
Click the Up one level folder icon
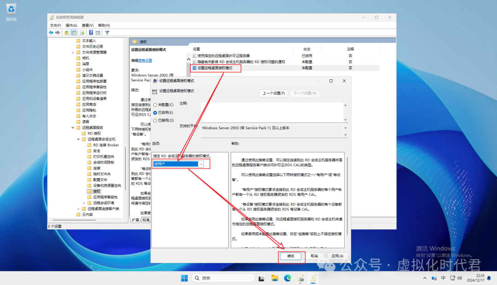67,33
